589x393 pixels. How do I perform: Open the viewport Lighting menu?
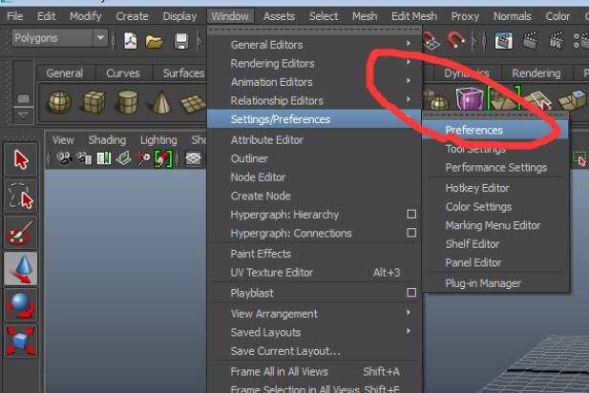pyautogui.click(x=158, y=140)
